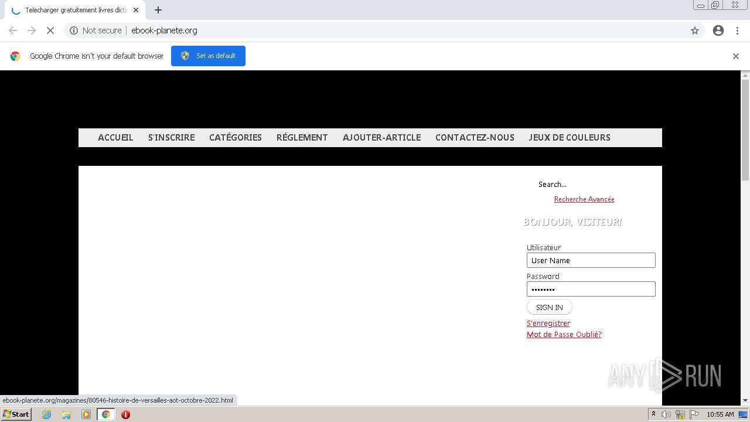Open AJOUTER-ARTICLE menu item
This screenshot has width=750, height=422.
coord(382,137)
